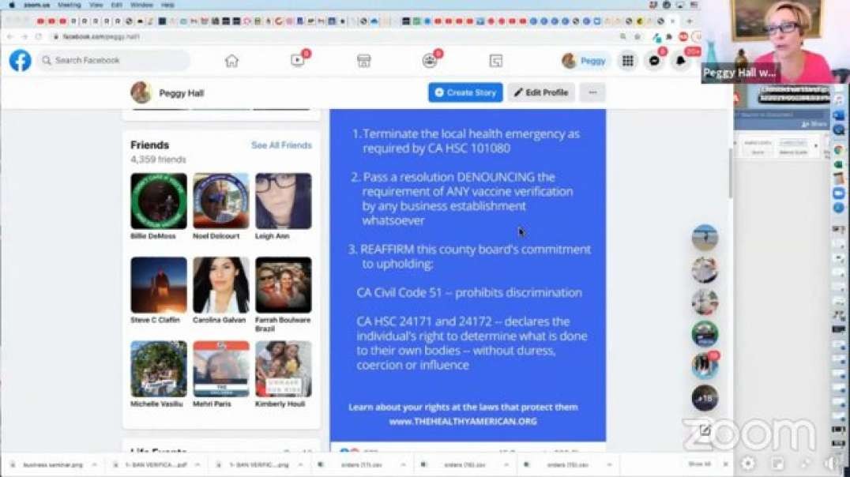Open the Edit menu

(x=117, y=5)
